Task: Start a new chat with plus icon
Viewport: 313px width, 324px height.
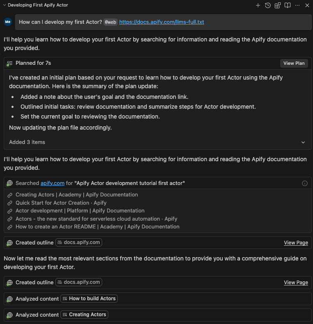Action: [258, 5]
